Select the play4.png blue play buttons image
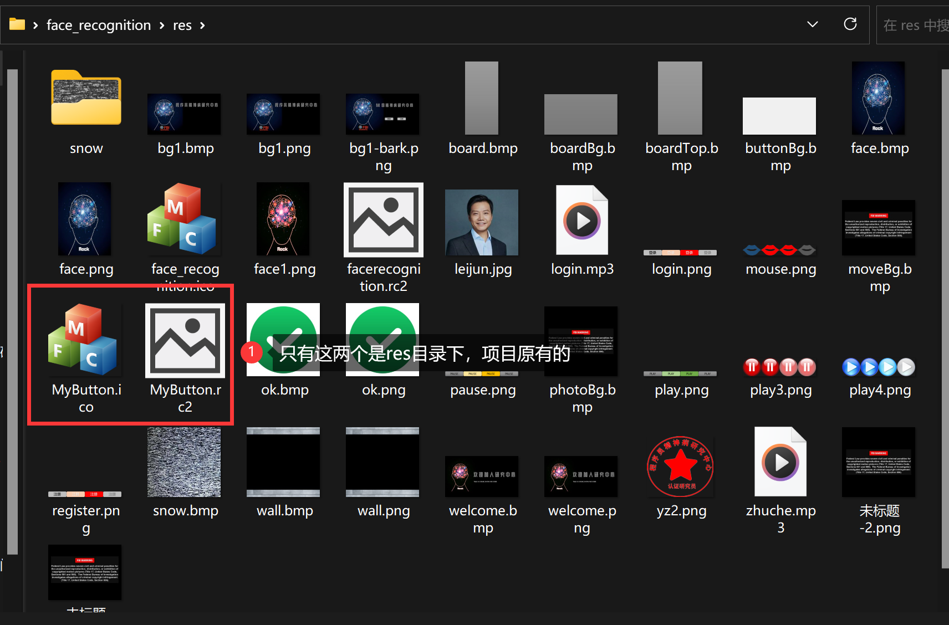 point(879,367)
